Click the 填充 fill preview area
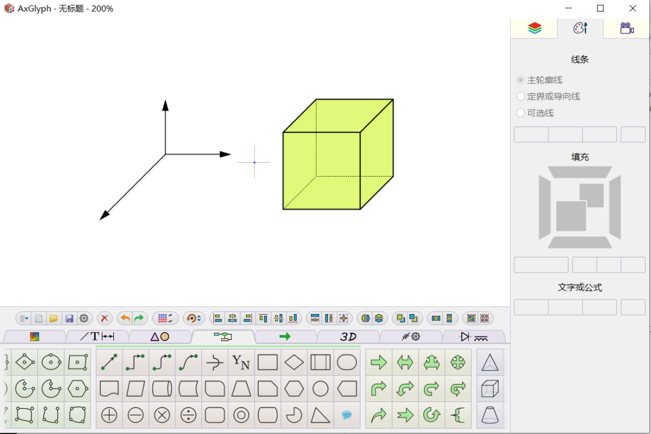The image size is (651, 434). point(579,207)
